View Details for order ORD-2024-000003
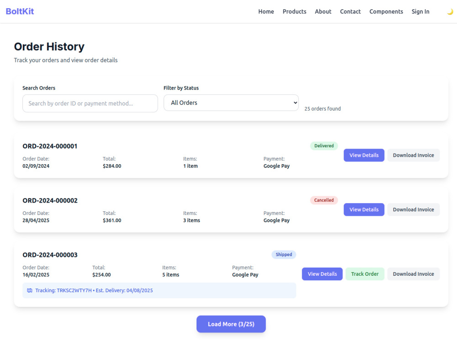Image resolution: width=457 pixels, height=343 pixels. pyautogui.click(x=322, y=274)
